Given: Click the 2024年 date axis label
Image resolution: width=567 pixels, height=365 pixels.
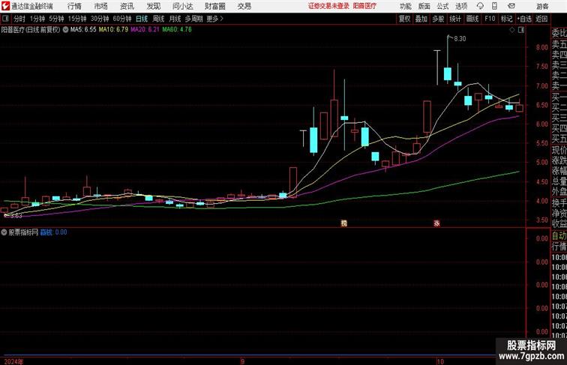Looking at the screenshot, I should tap(13, 361).
